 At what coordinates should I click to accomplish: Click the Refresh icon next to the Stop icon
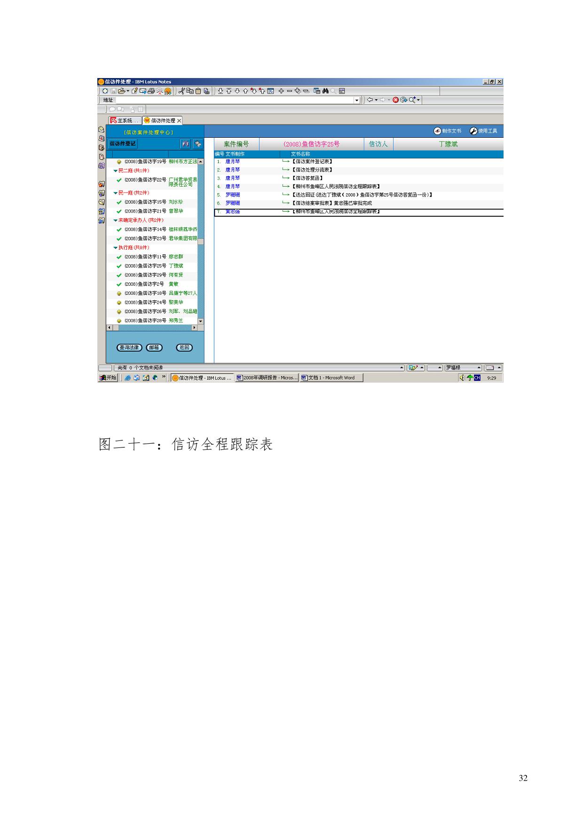pos(403,100)
